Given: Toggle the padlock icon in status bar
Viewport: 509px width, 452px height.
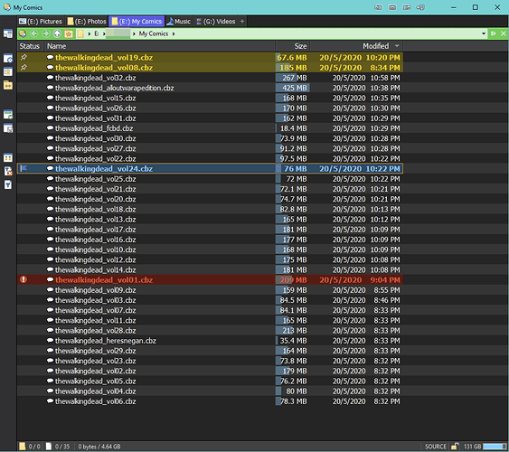Looking at the screenshot, I should pyautogui.click(x=455, y=447).
